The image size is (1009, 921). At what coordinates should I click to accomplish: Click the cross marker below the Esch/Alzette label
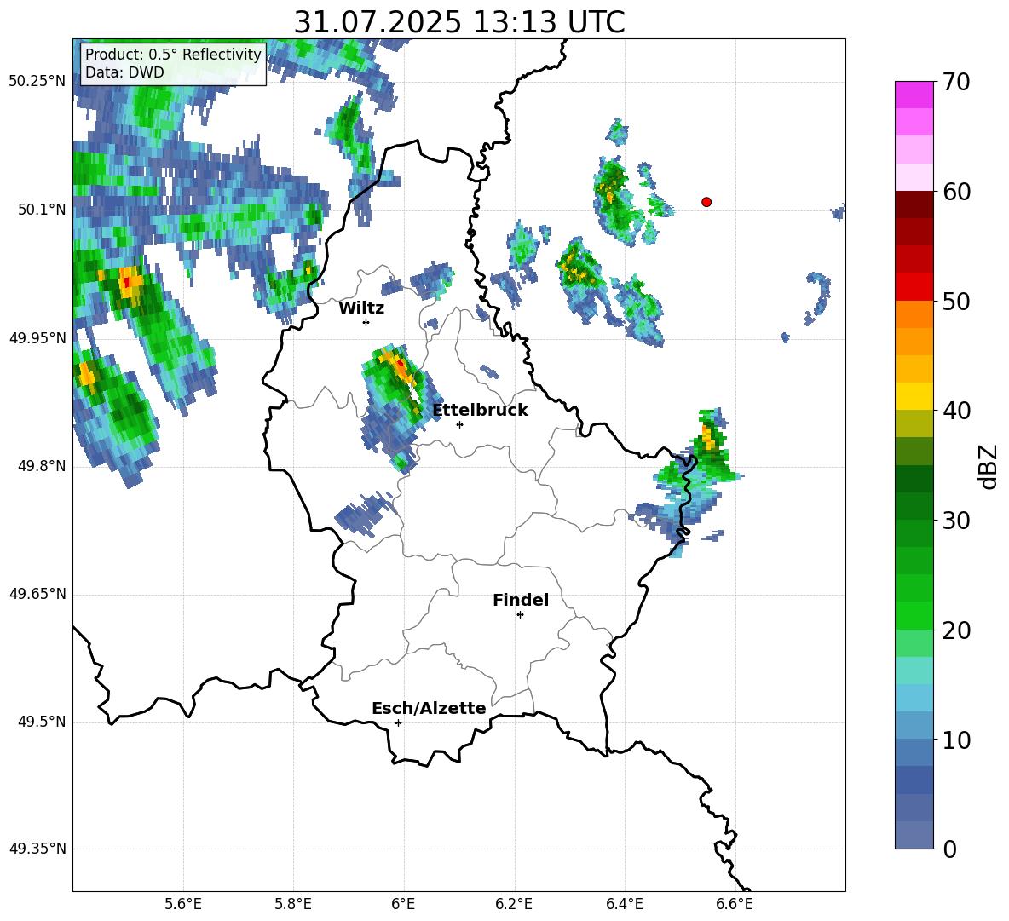398,722
